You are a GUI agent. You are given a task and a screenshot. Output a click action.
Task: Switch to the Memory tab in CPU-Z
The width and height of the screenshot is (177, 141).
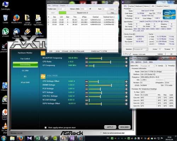click(x=147, y=6)
